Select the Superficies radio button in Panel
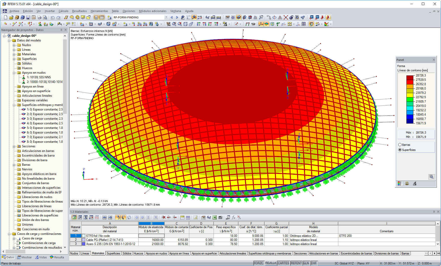This screenshot has height=266, width=441. click(400, 150)
